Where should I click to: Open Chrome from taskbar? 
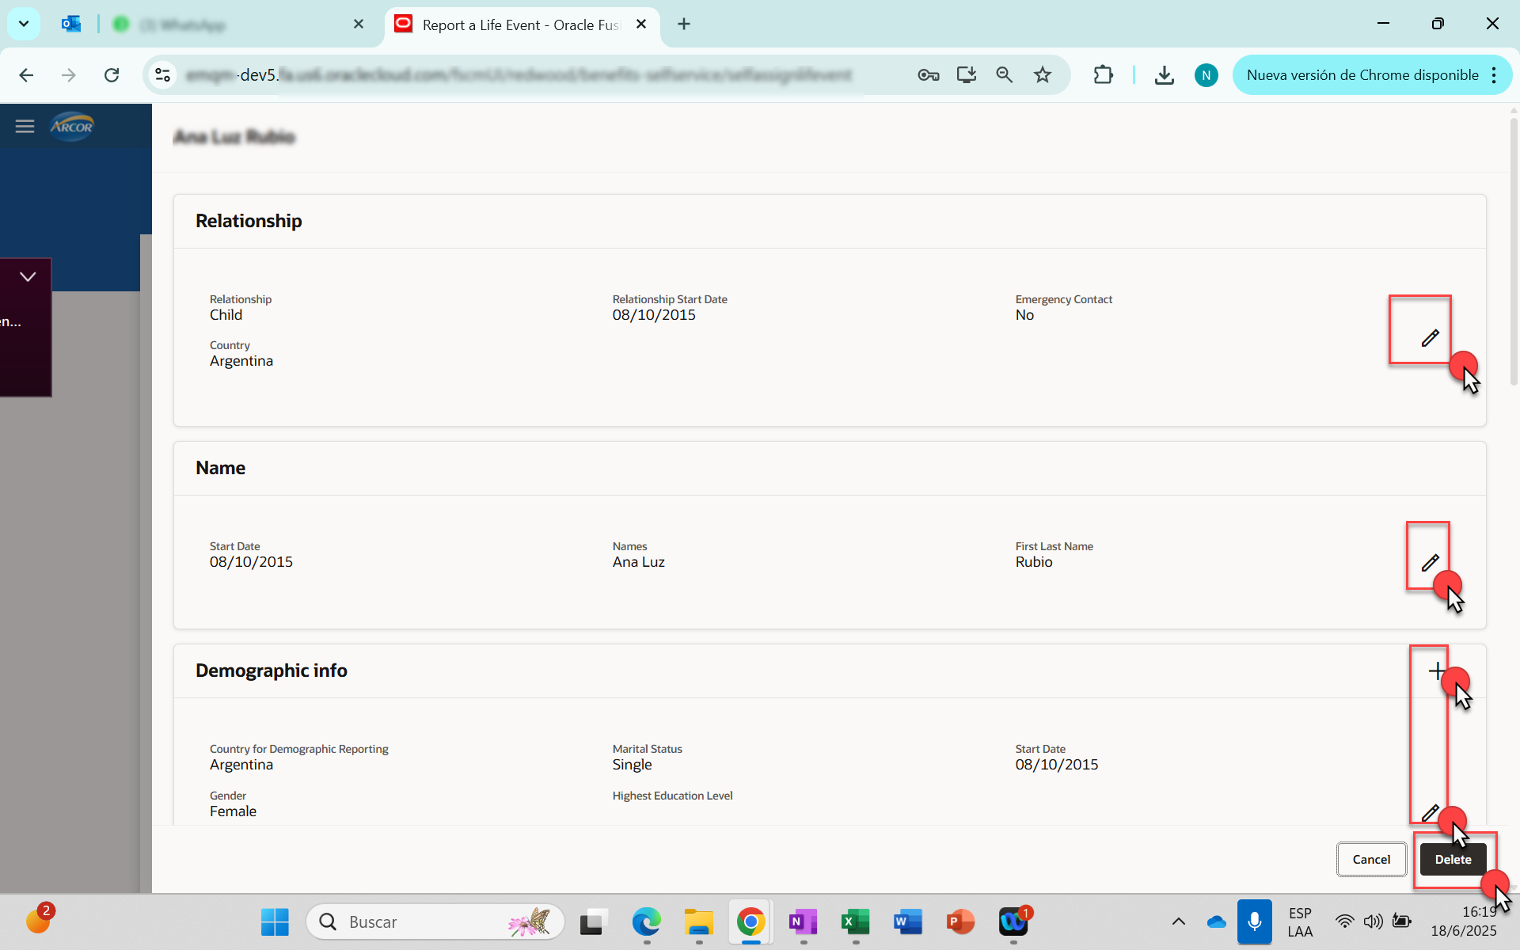point(750,921)
